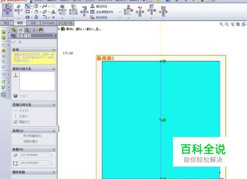Image resolution: width=247 pixels, height=179 pixels.
Task: Click the Rapid Sketch tool
Action: (163, 11)
